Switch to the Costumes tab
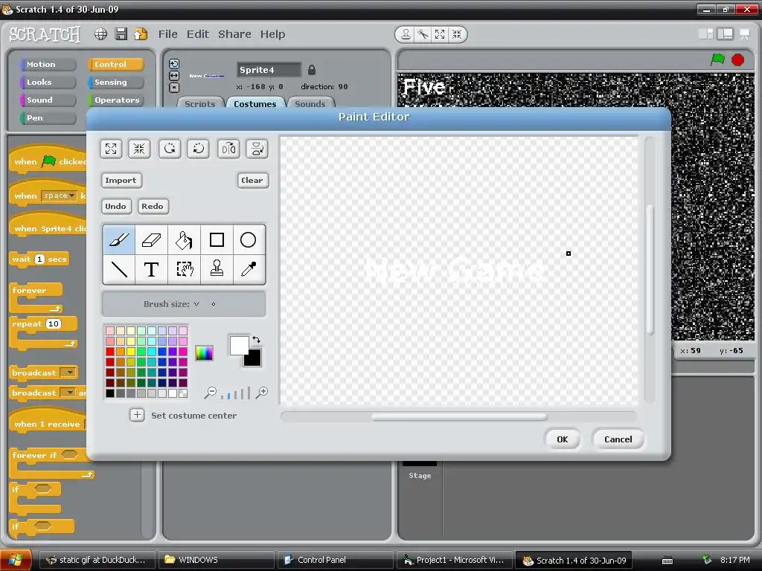Image resolution: width=762 pixels, height=571 pixels. click(x=254, y=103)
